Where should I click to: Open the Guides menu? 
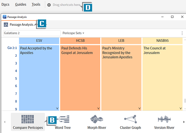point(20,5)
